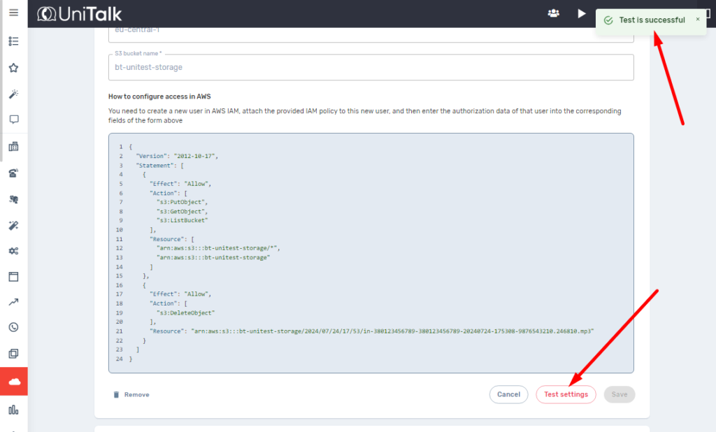Click inside the IAM policy JSON code block

[x=371, y=253]
